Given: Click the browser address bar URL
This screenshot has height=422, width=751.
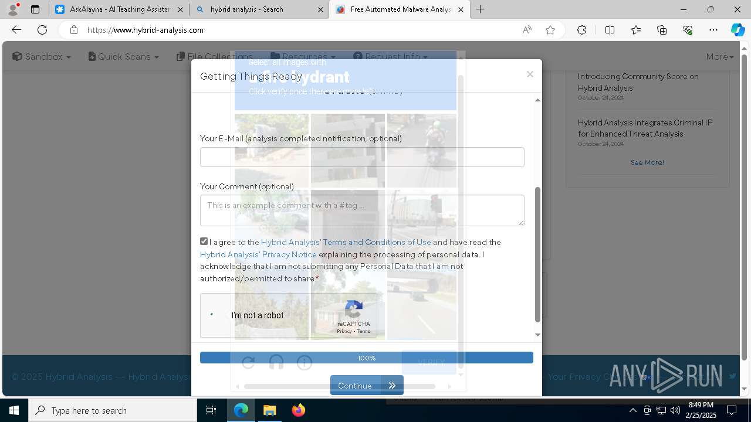Looking at the screenshot, I should pos(146,30).
